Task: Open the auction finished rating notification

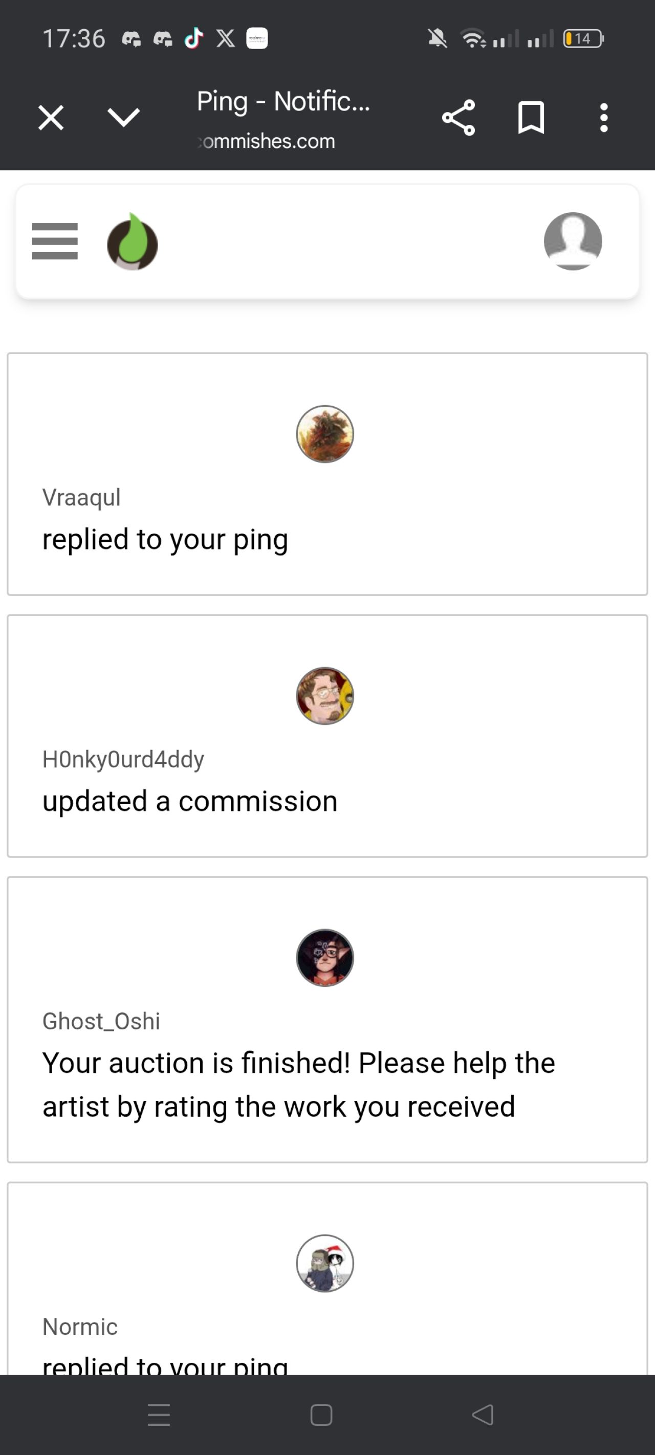Action: pyautogui.click(x=298, y=1085)
